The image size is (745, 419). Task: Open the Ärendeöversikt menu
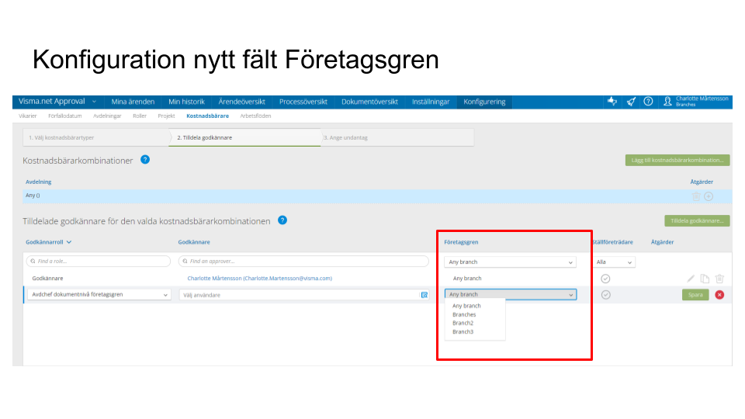[x=242, y=102]
